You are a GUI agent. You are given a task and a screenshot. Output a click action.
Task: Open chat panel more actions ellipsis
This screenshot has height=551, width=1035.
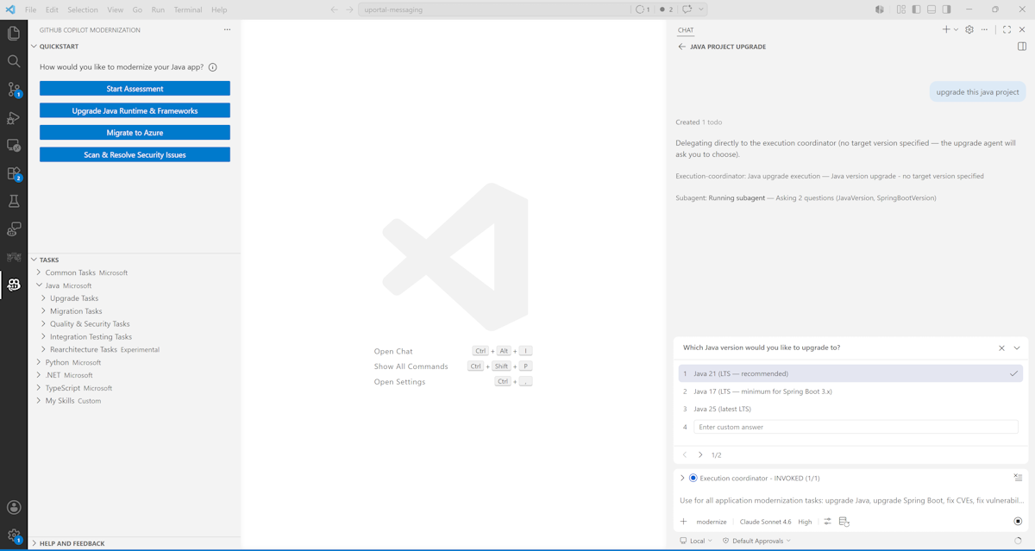984,29
